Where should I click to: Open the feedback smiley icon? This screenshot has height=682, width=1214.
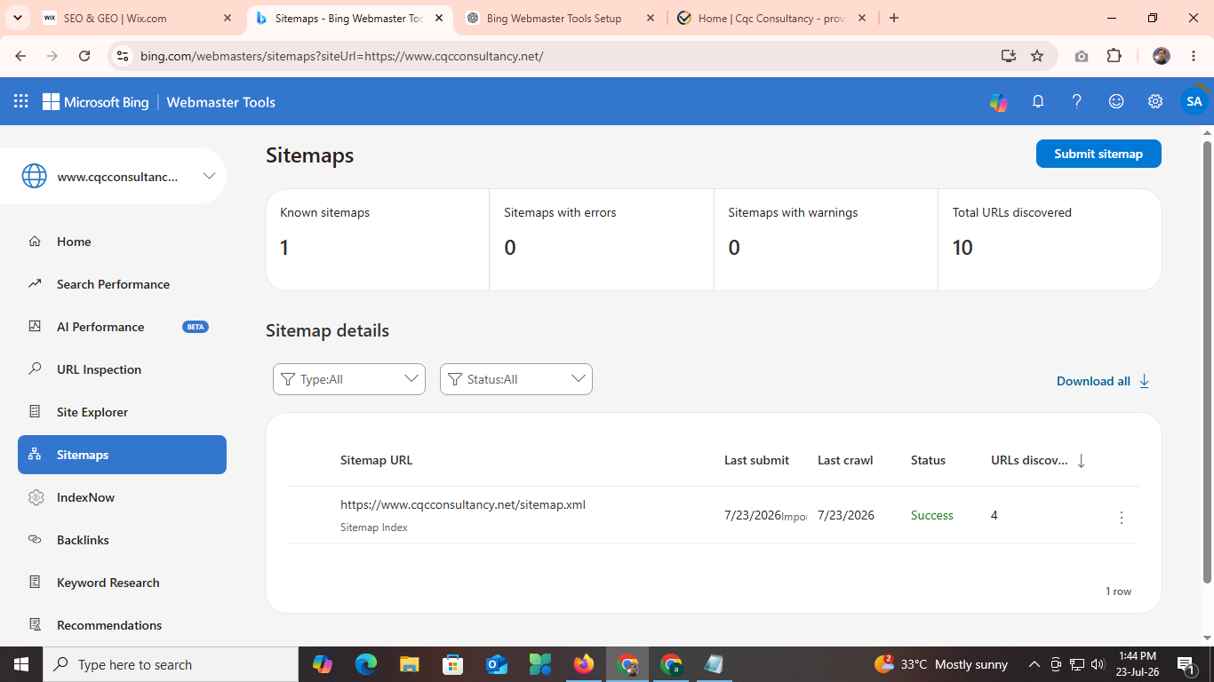click(x=1116, y=102)
